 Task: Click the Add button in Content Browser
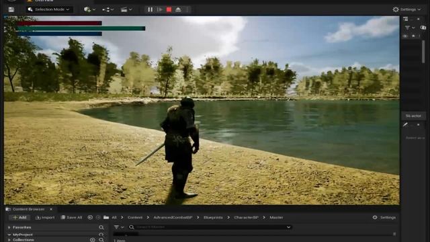19,217
